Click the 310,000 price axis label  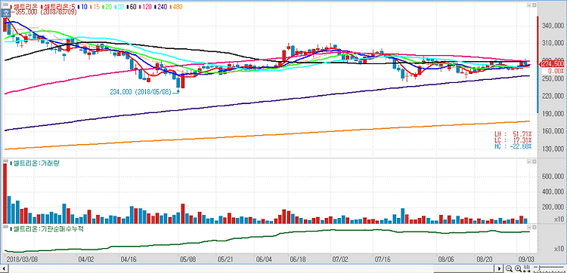553,44
